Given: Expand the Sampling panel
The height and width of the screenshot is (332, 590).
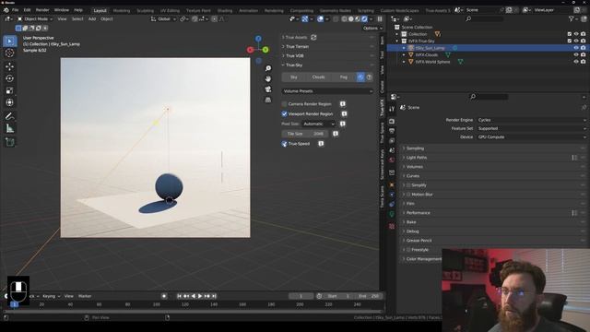Looking at the screenshot, I should pyautogui.click(x=493, y=148).
